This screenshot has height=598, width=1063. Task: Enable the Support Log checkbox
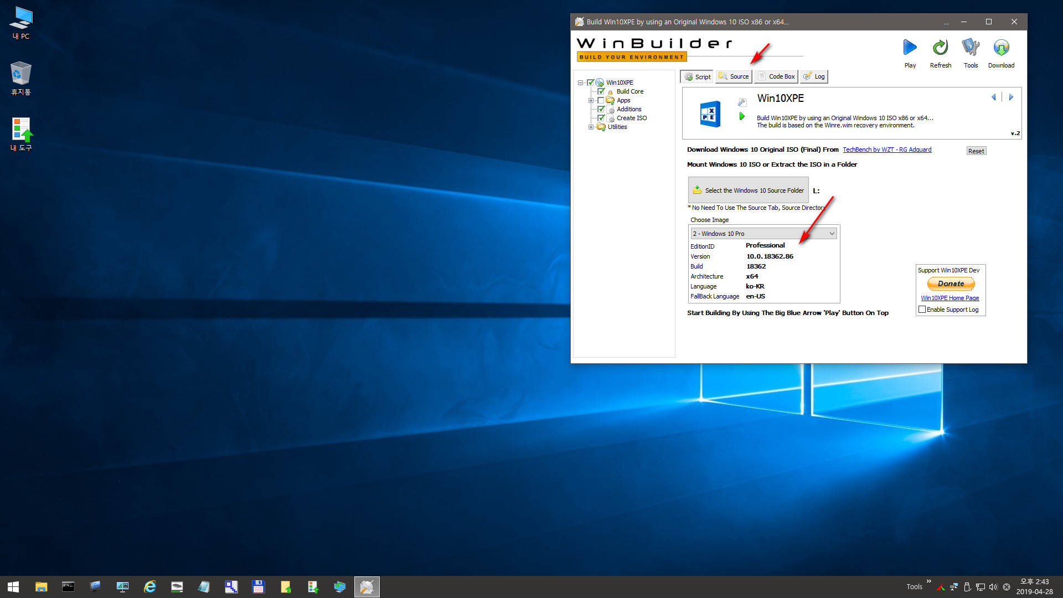[x=922, y=310]
